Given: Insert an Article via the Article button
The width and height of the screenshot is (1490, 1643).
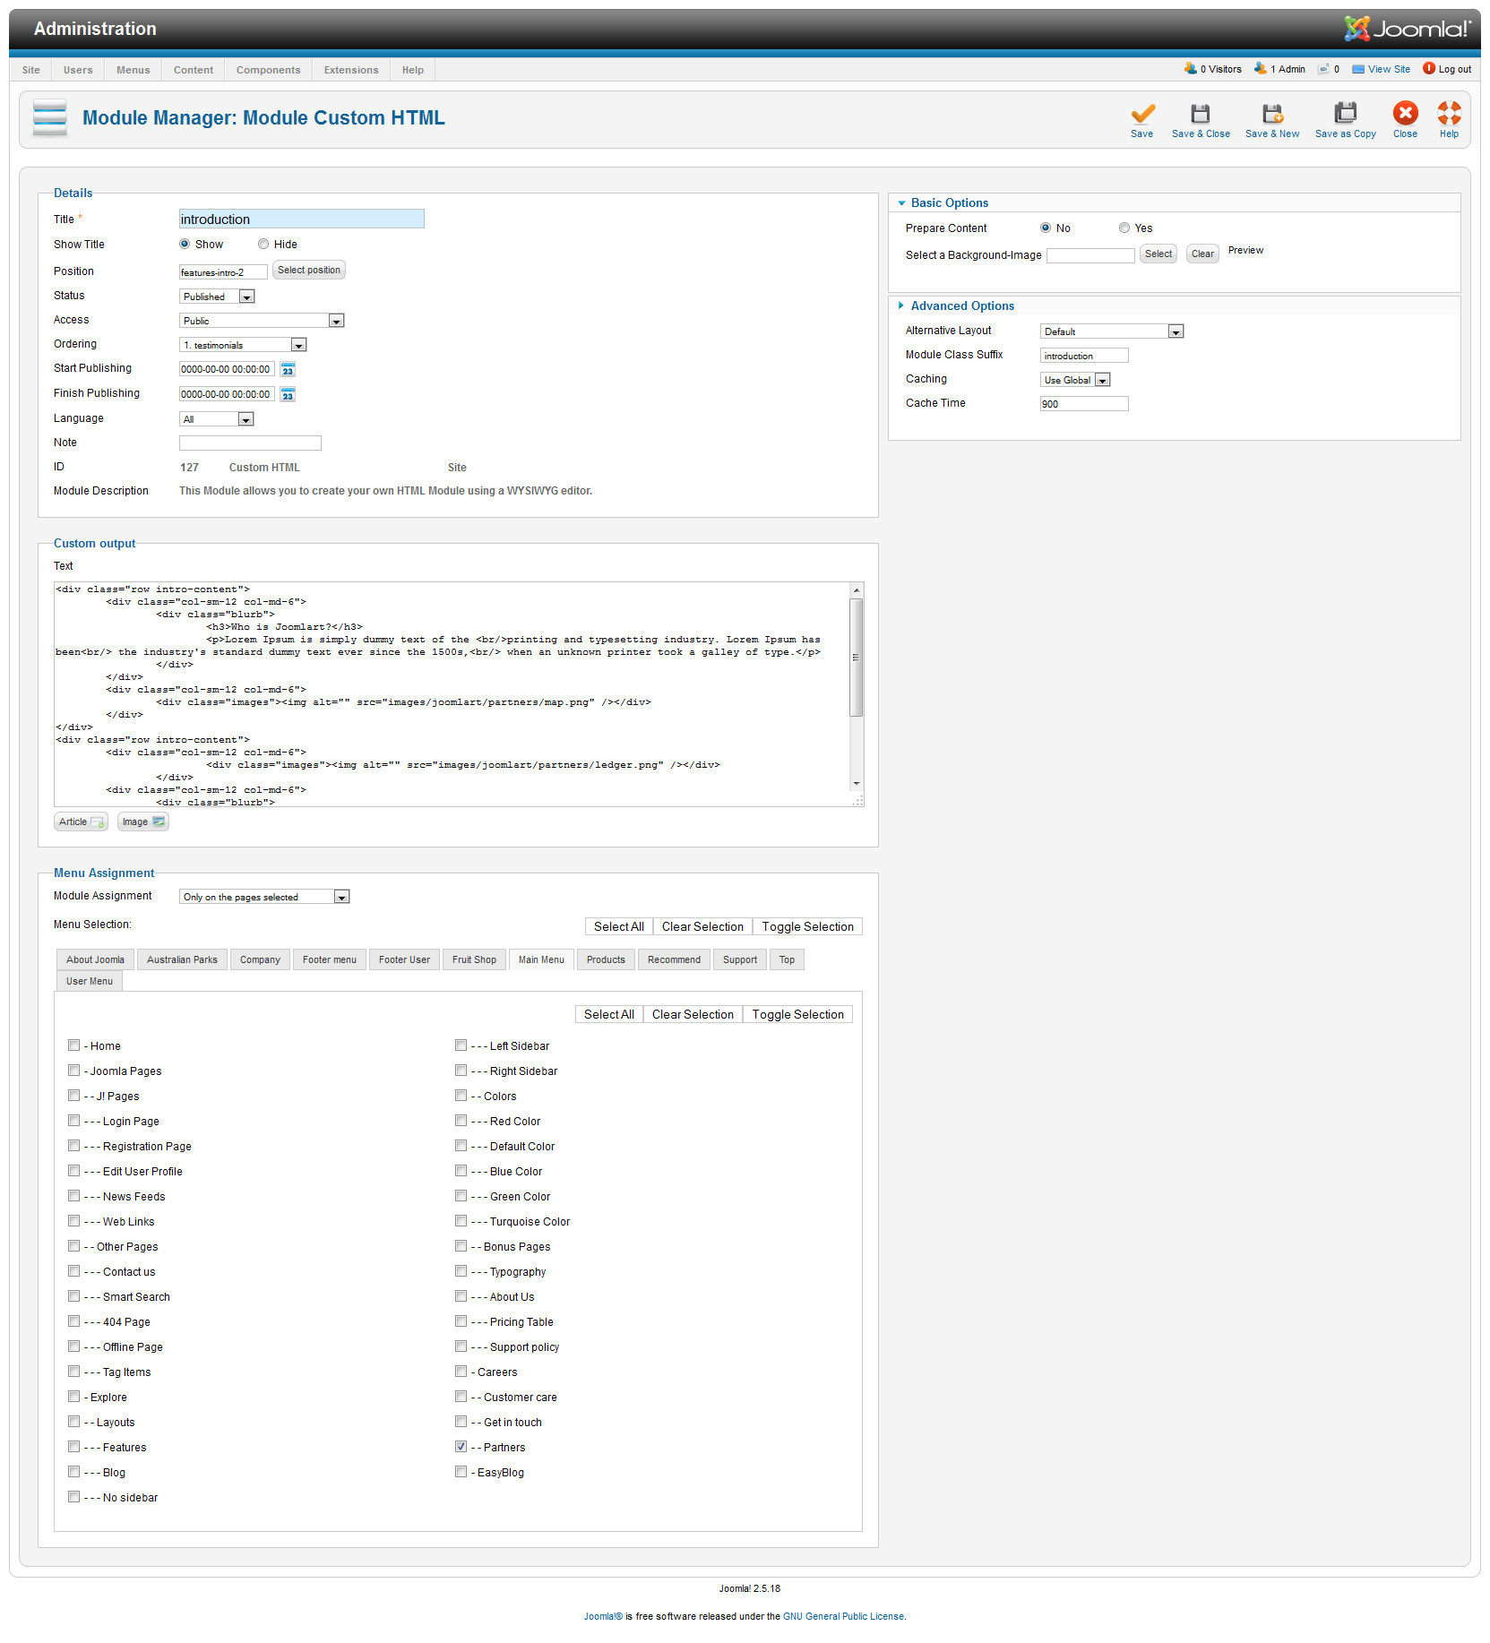Looking at the screenshot, I should [81, 821].
